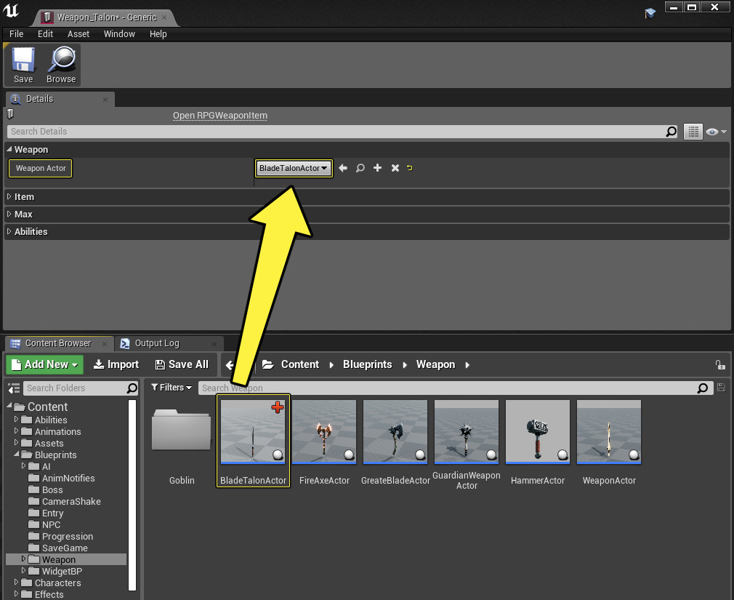Screen dimensions: 734x600
Task: Open the Asset menu
Action: pos(78,34)
